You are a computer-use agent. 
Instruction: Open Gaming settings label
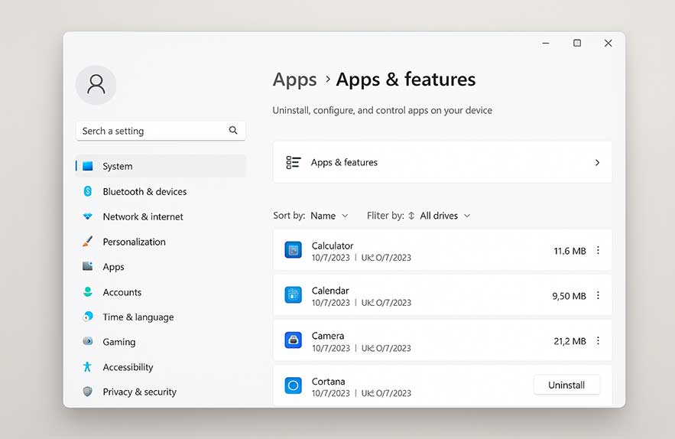(118, 342)
